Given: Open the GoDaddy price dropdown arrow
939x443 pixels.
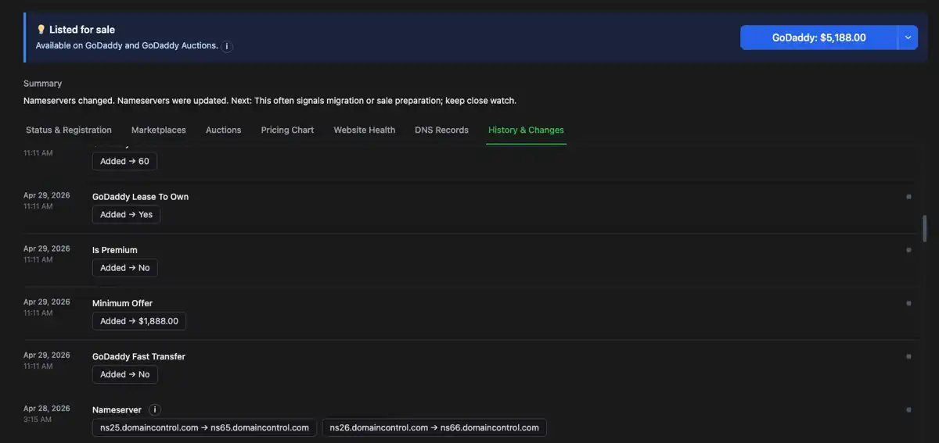Looking at the screenshot, I should pos(908,38).
